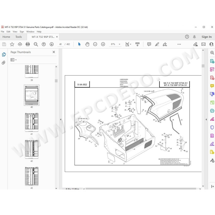The height and width of the screenshot is (215, 215).
Task: Select the page 42 thumbnail
Action: tap(32, 149)
